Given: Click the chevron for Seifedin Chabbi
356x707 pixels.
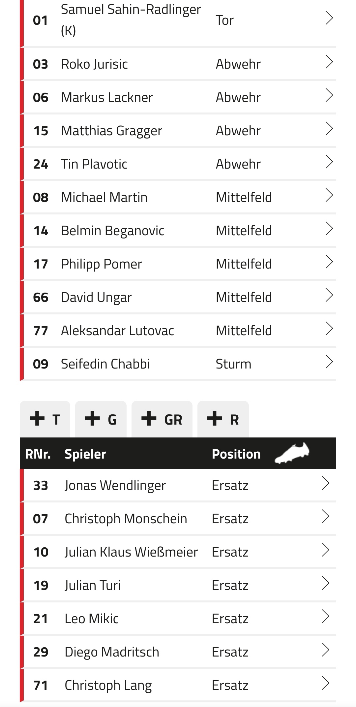Looking at the screenshot, I should tap(329, 362).
